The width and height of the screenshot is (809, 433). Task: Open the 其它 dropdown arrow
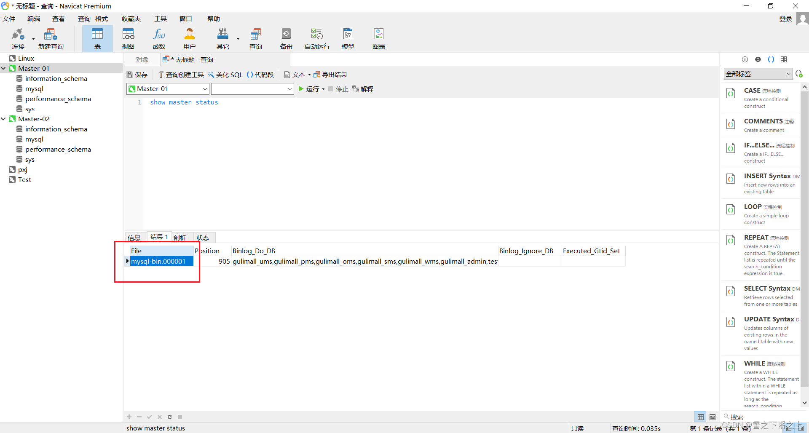238,39
